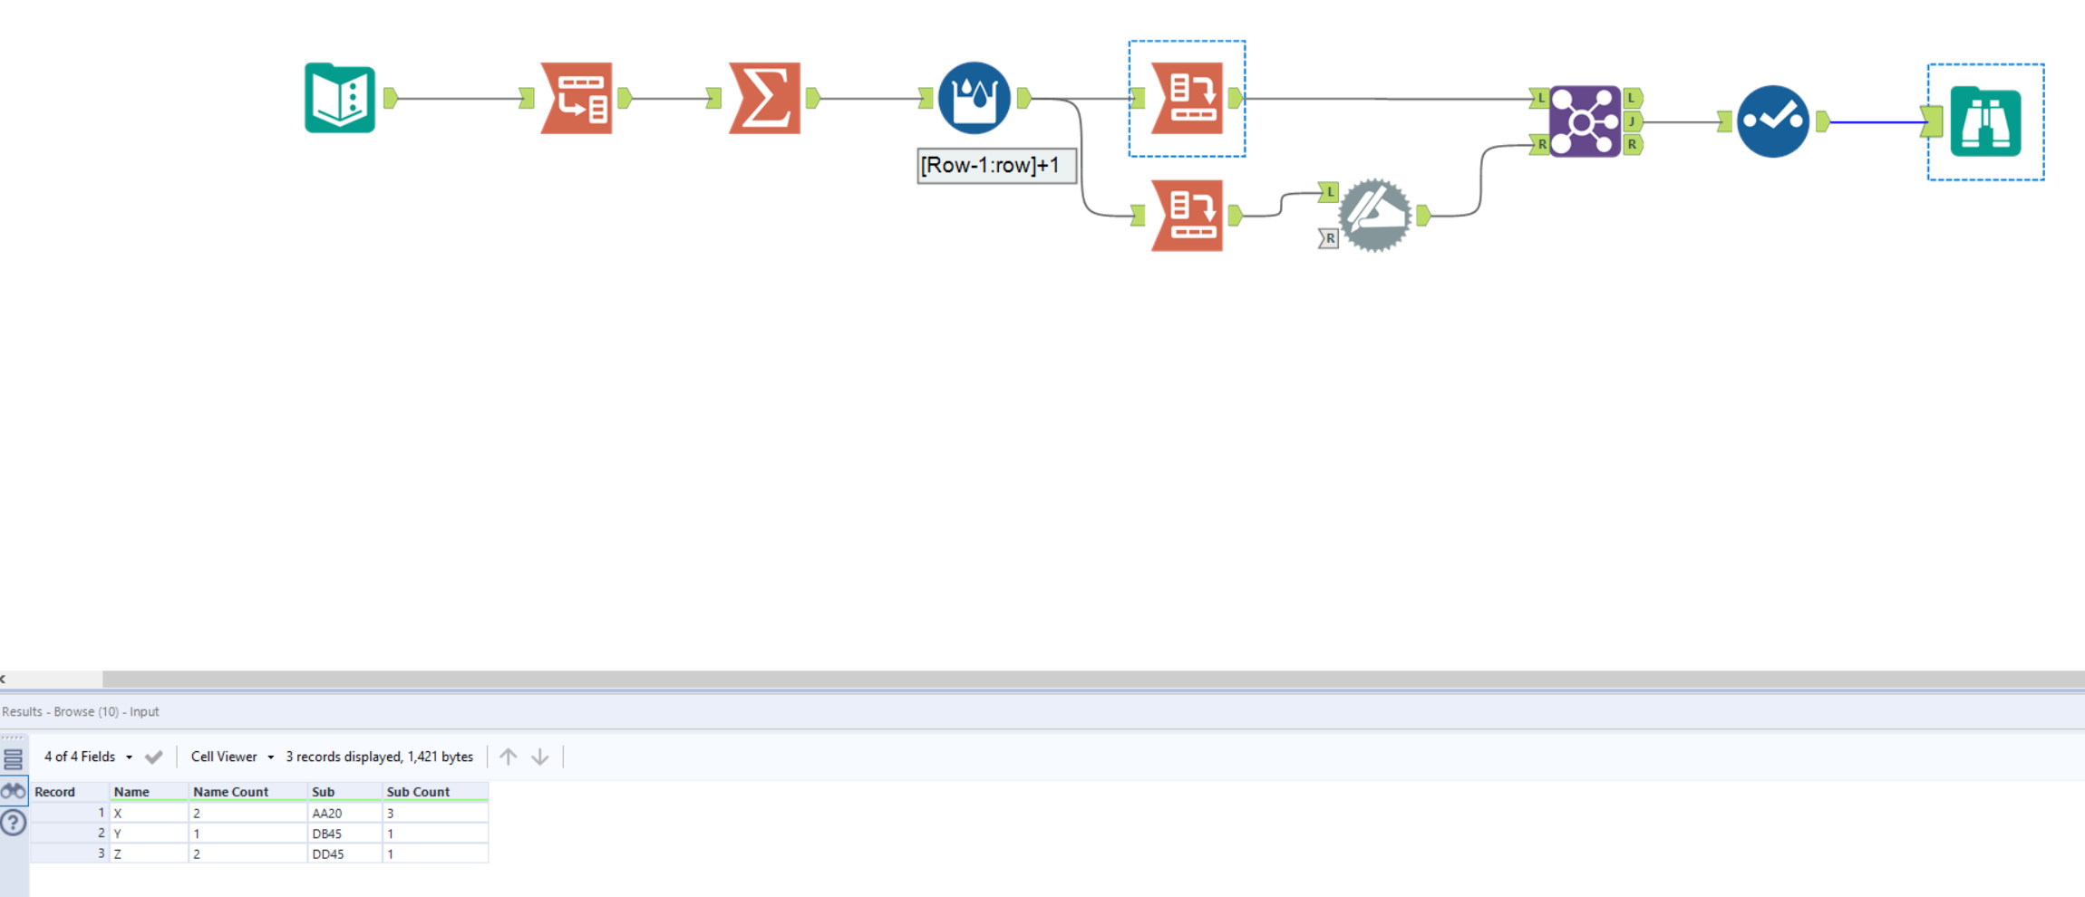Select the cell containing AA20
Image resolution: width=2085 pixels, height=897 pixels.
pyautogui.click(x=344, y=814)
